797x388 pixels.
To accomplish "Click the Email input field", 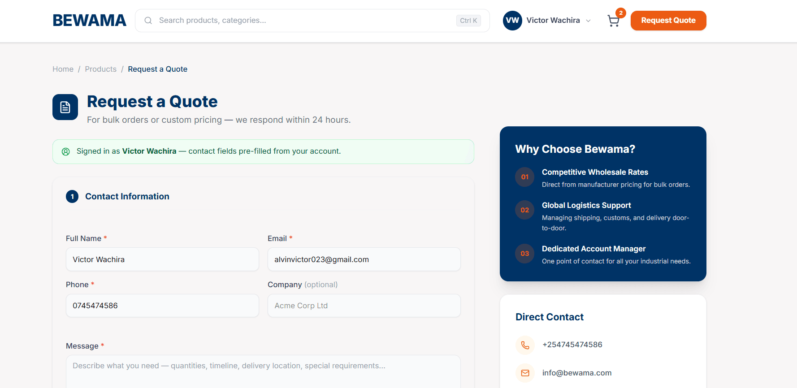I will click(x=364, y=259).
